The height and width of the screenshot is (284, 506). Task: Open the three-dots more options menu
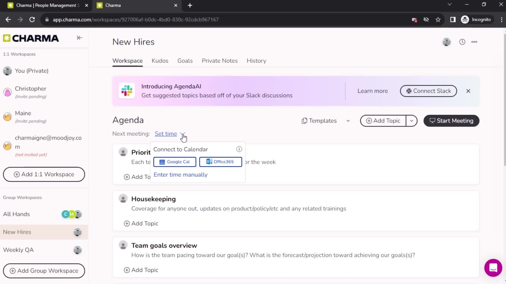(474, 42)
